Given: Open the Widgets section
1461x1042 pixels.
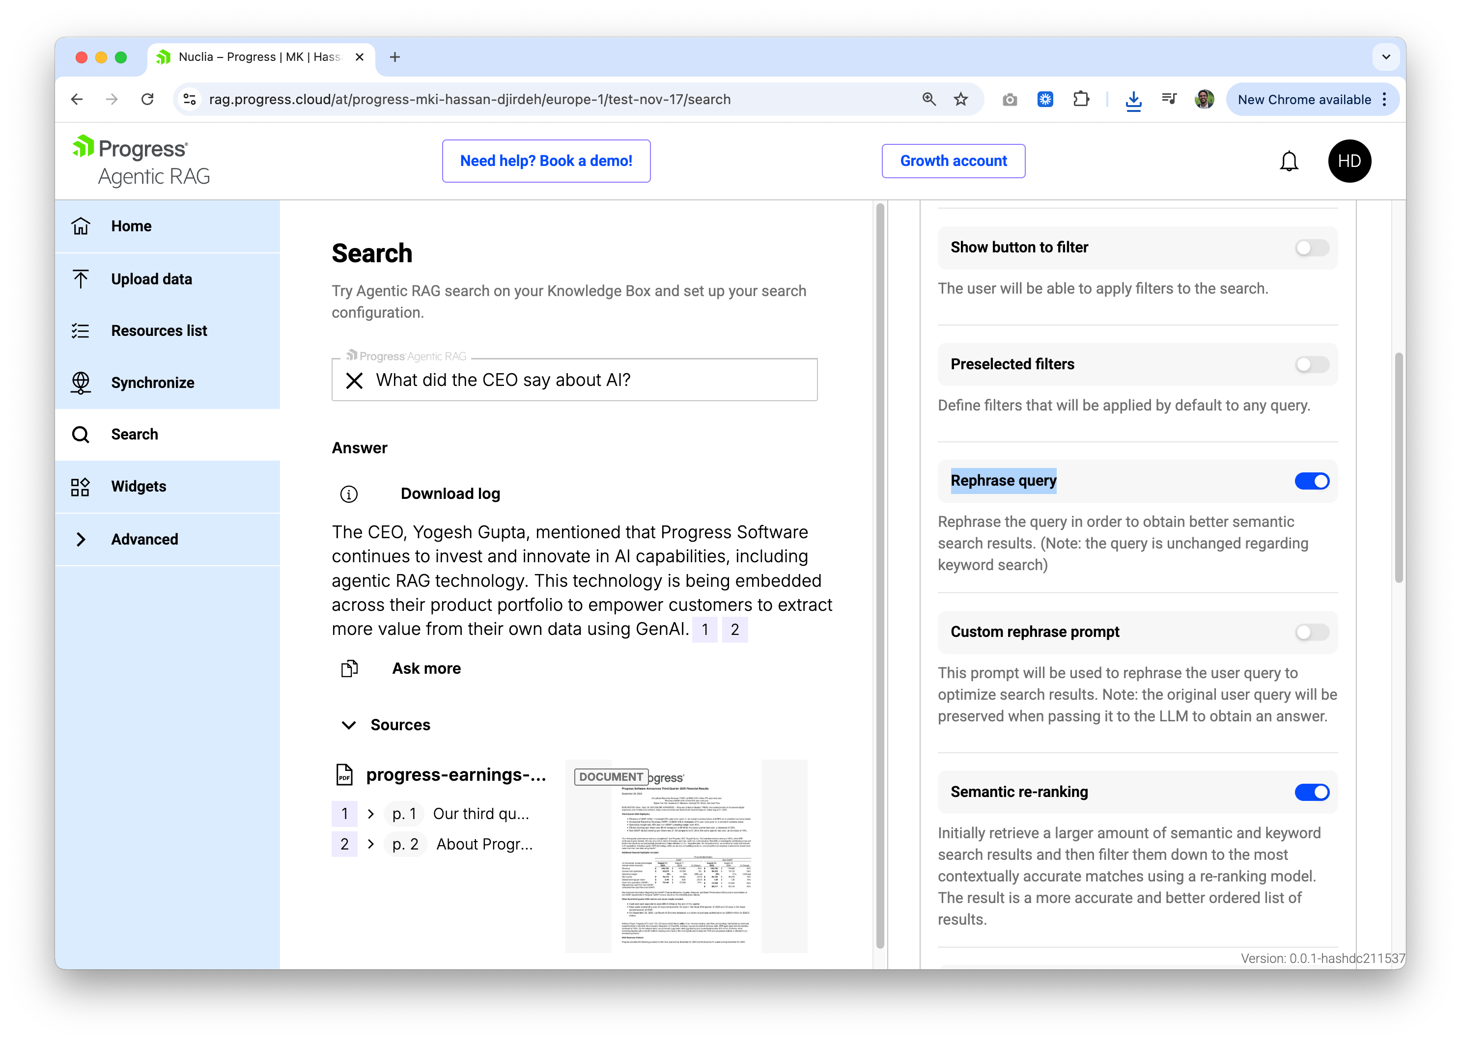Looking at the screenshot, I should 138,486.
